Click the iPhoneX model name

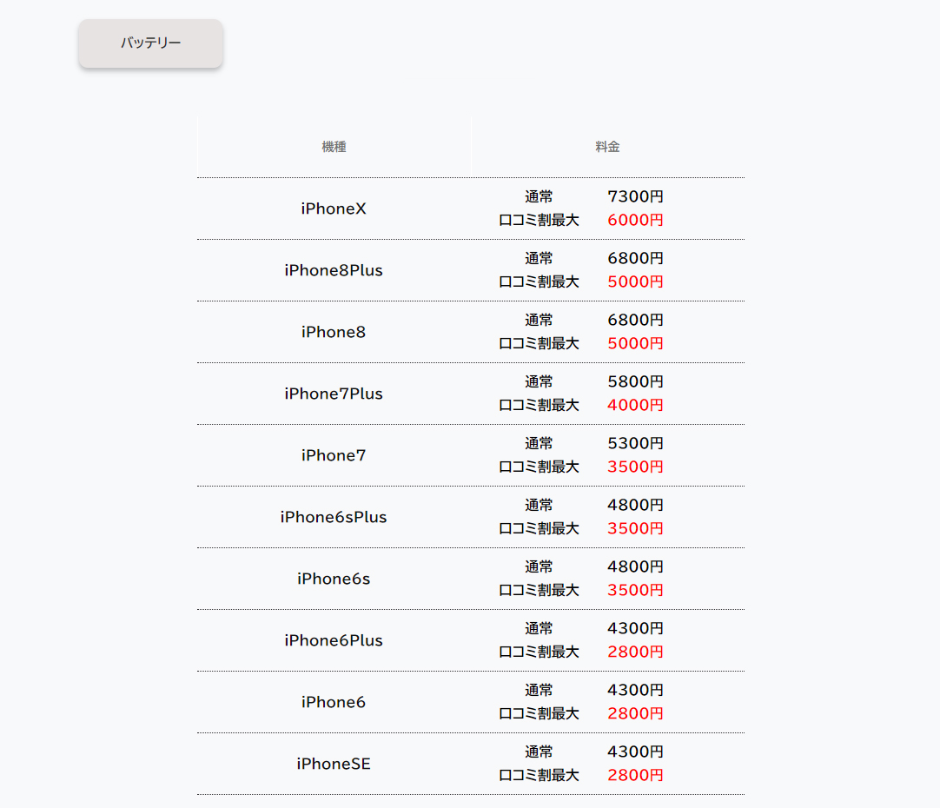pyautogui.click(x=334, y=209)
